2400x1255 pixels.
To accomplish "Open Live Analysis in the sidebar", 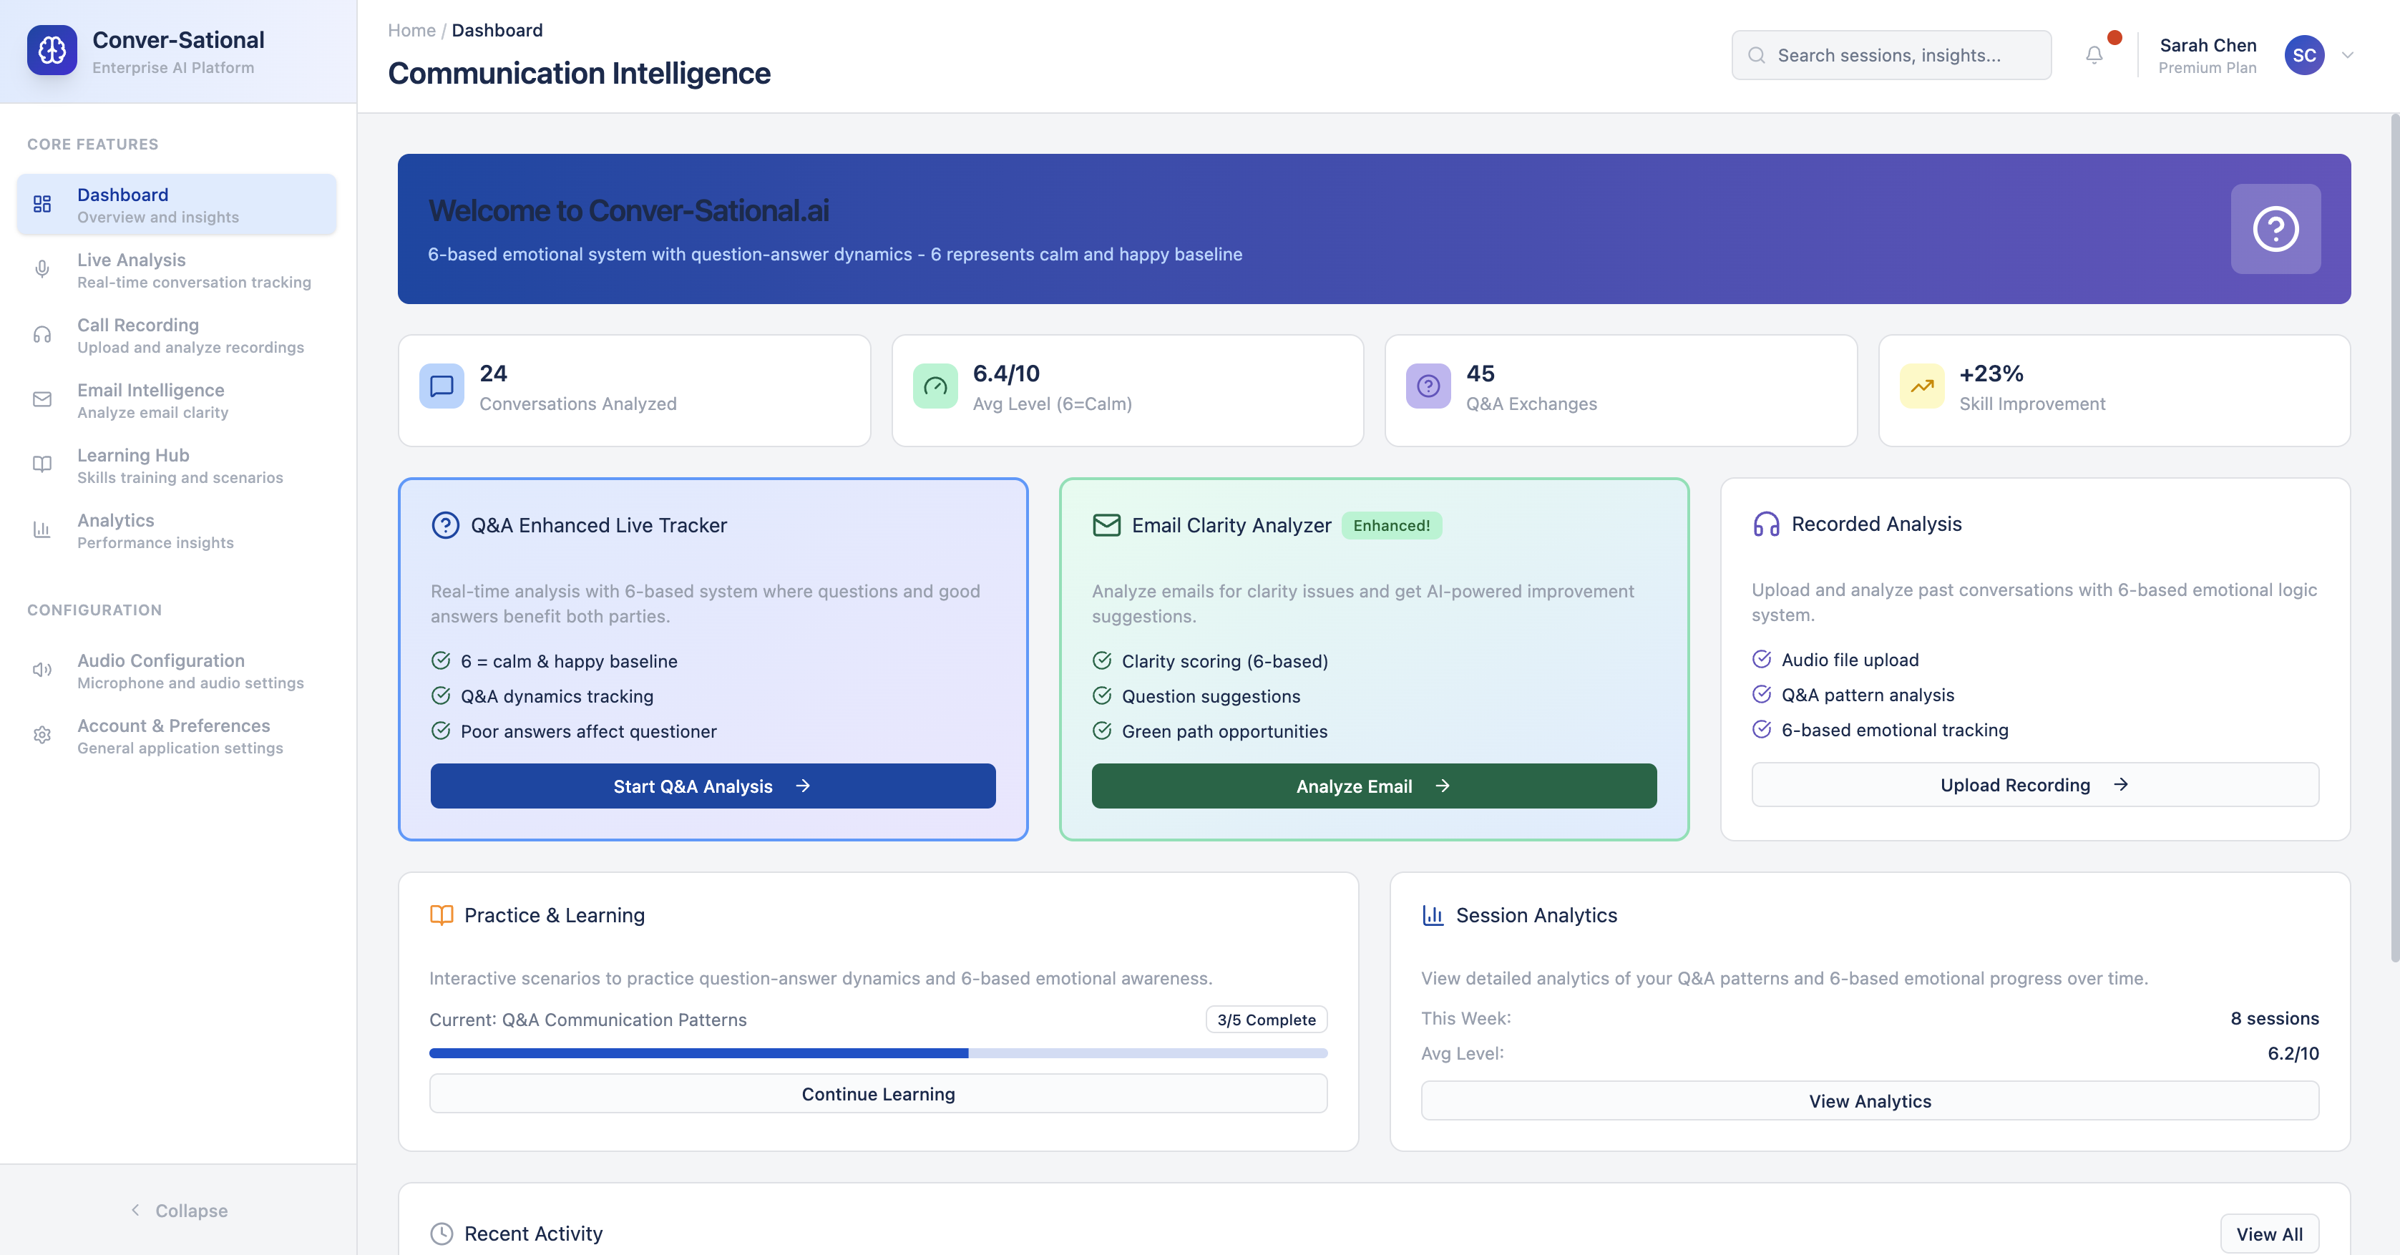I will click(x=177, y=269).
